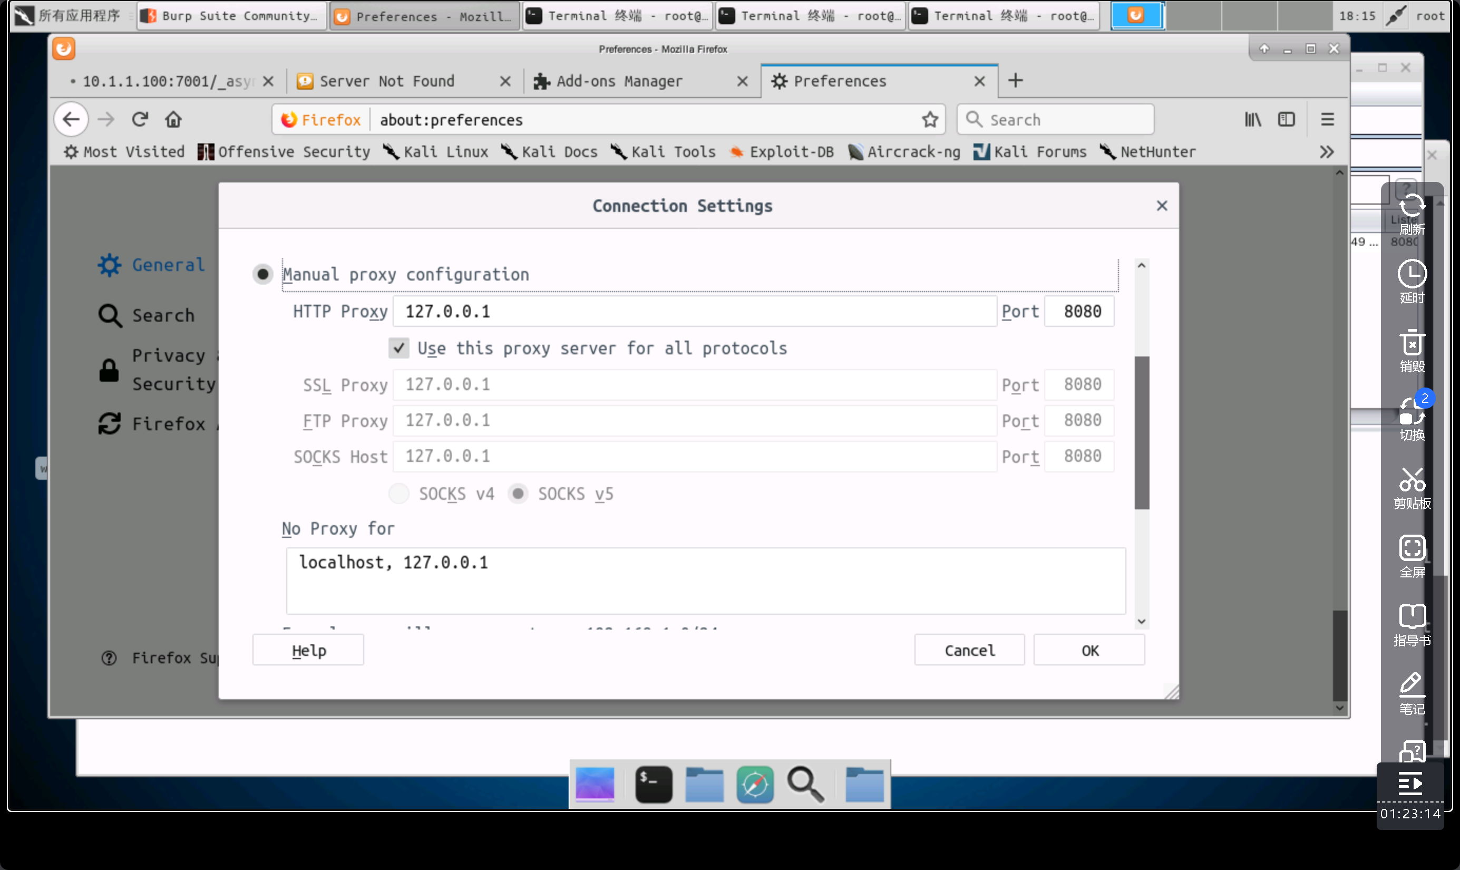The image size is (1460, 870).
Task: Uncheck Use this proxy for all protocols
Action: [399, 348]
